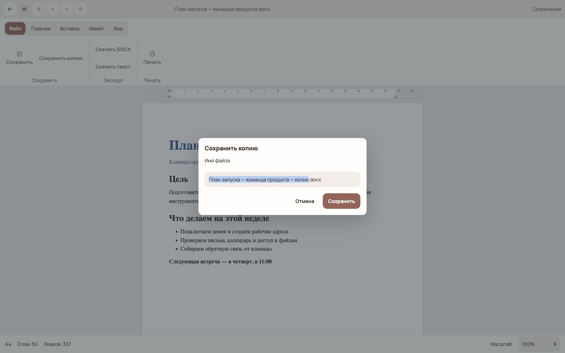Click the Знаков: 337 status entry

(x=57, y=344)
